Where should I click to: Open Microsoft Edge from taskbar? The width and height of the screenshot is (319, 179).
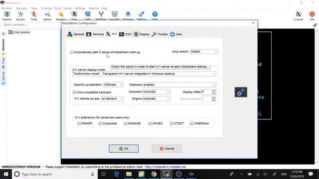coord(116,174)
